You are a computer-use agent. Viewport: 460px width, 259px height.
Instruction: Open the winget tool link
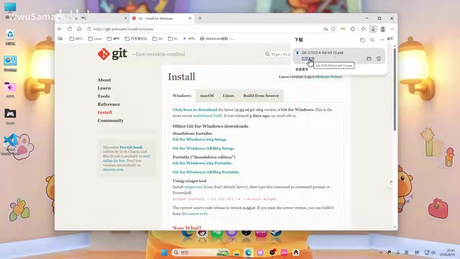(193, 187)
